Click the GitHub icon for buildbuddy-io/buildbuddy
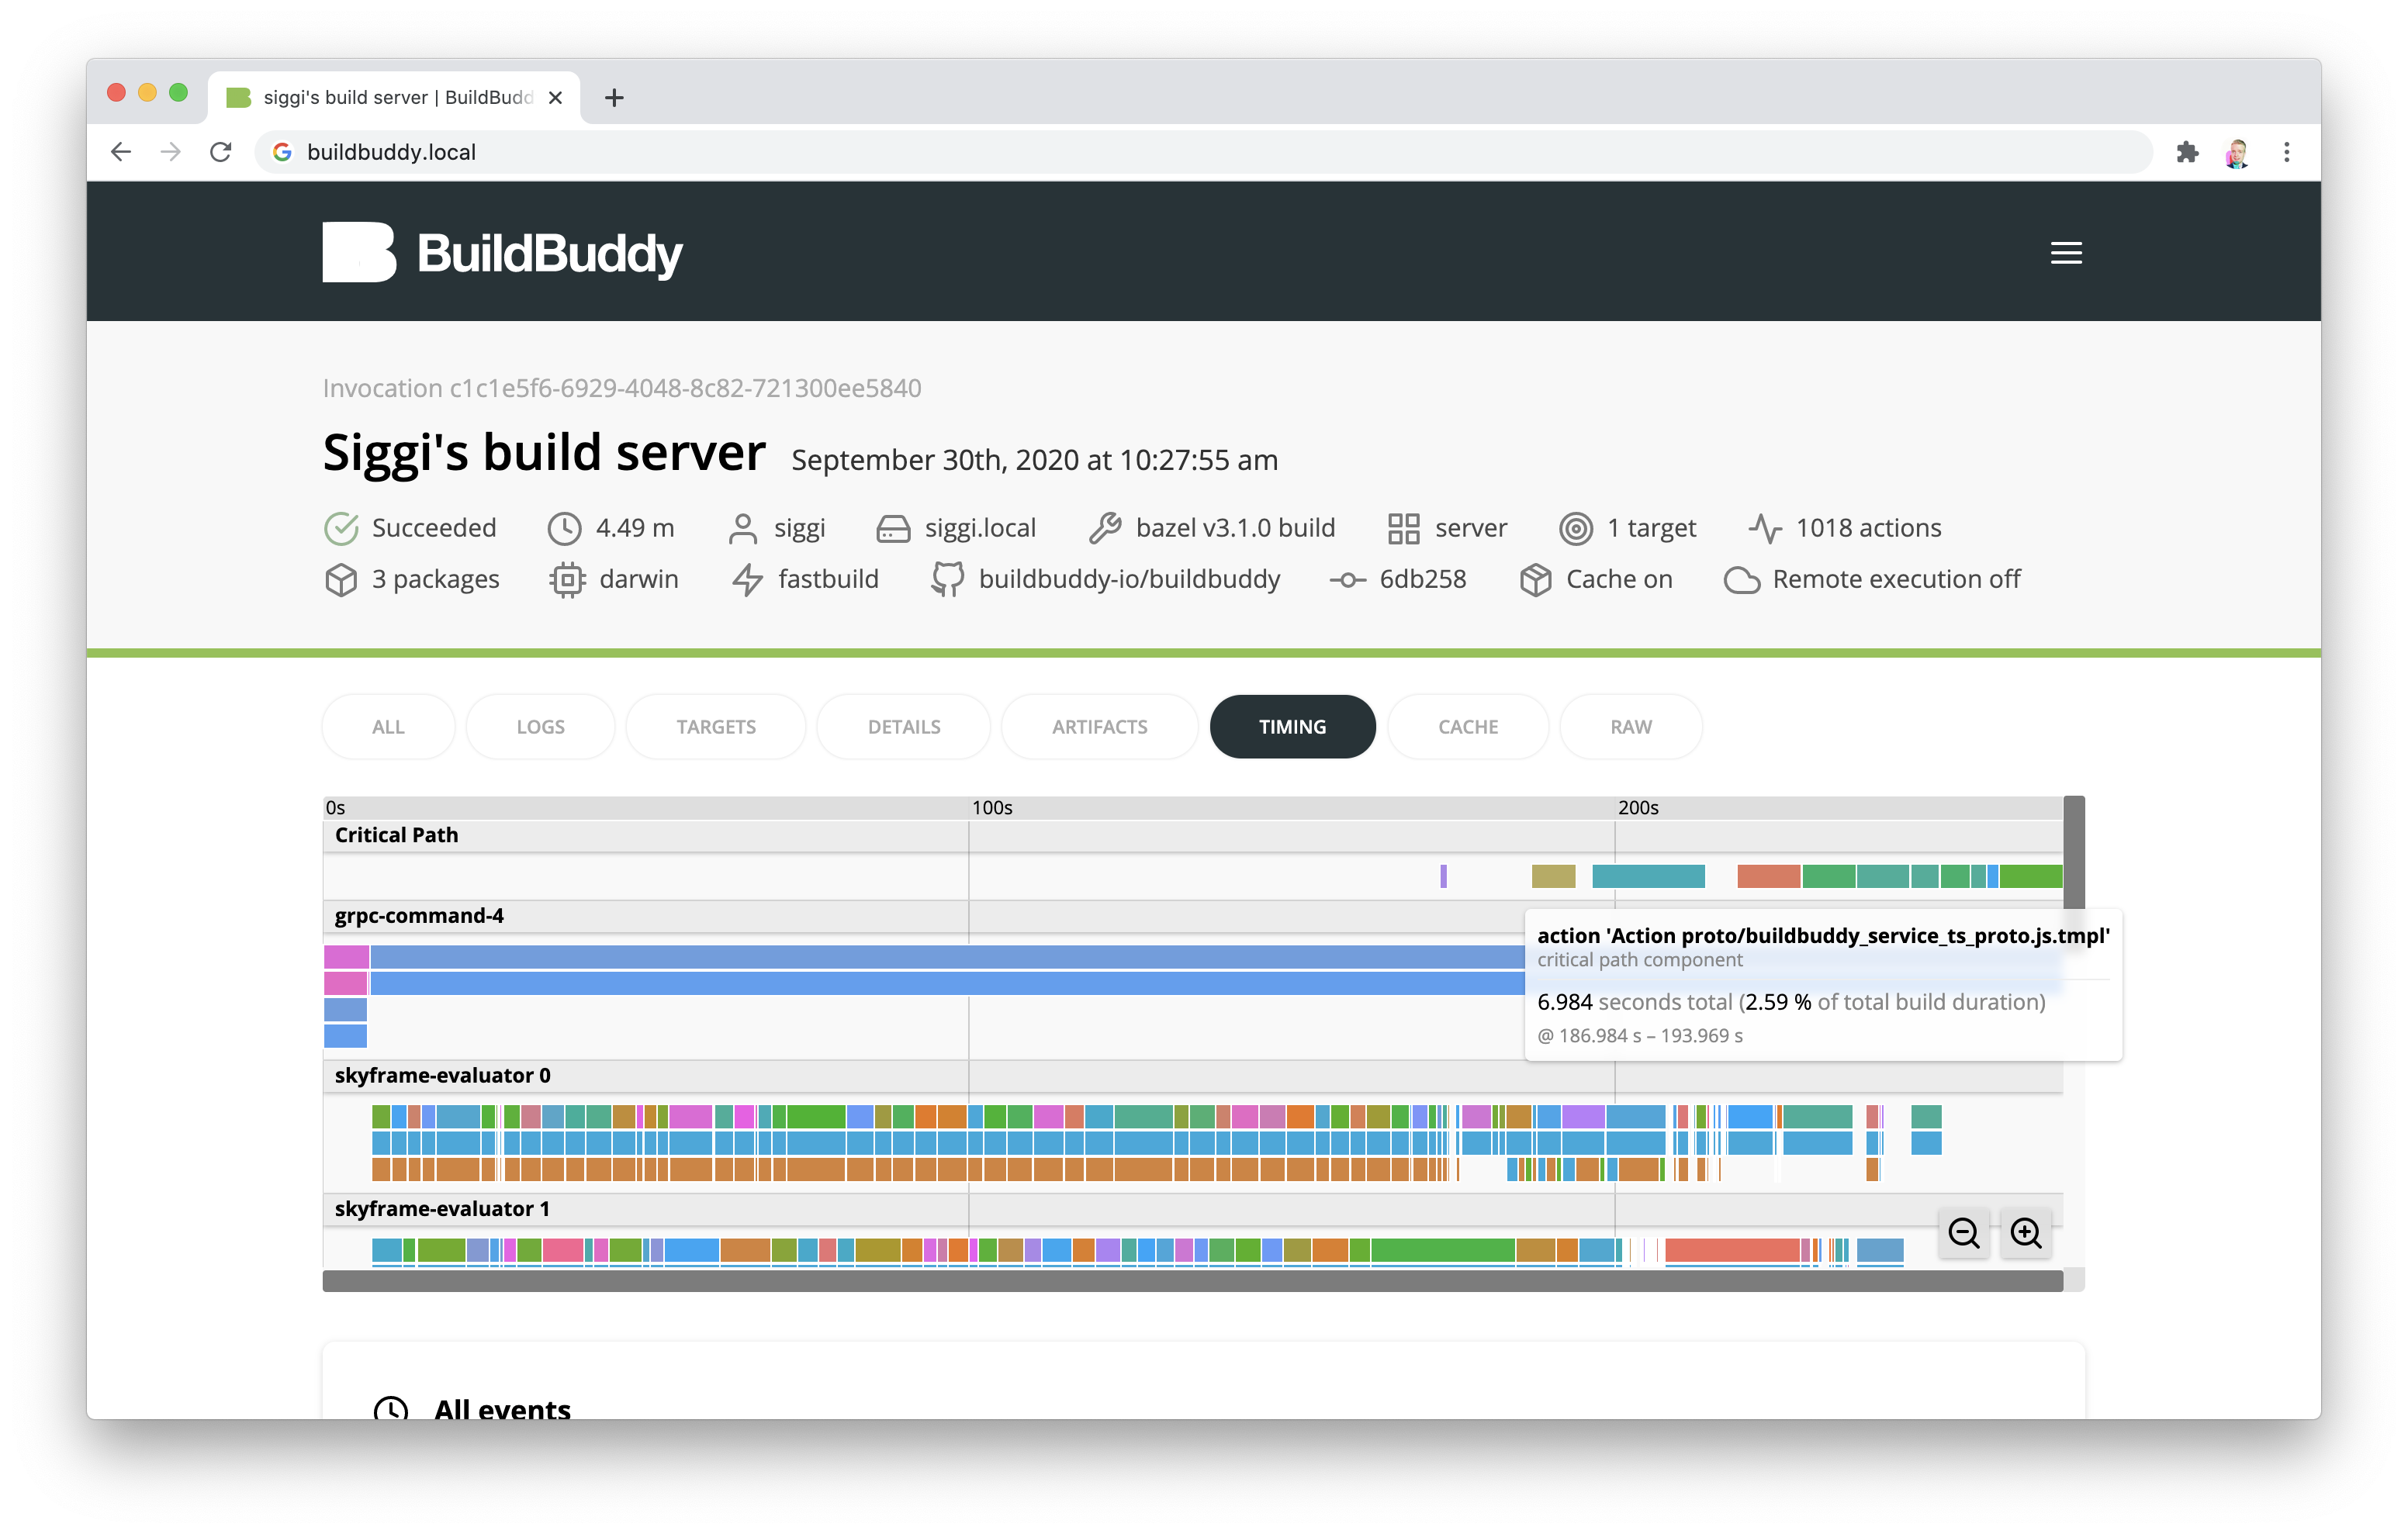 [x=947, y=580]
